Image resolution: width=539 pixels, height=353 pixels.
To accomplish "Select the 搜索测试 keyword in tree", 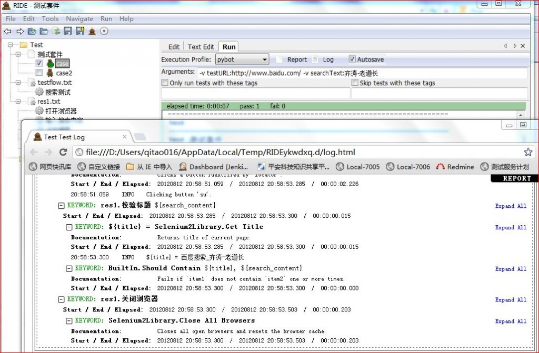I will coord(57,92).
